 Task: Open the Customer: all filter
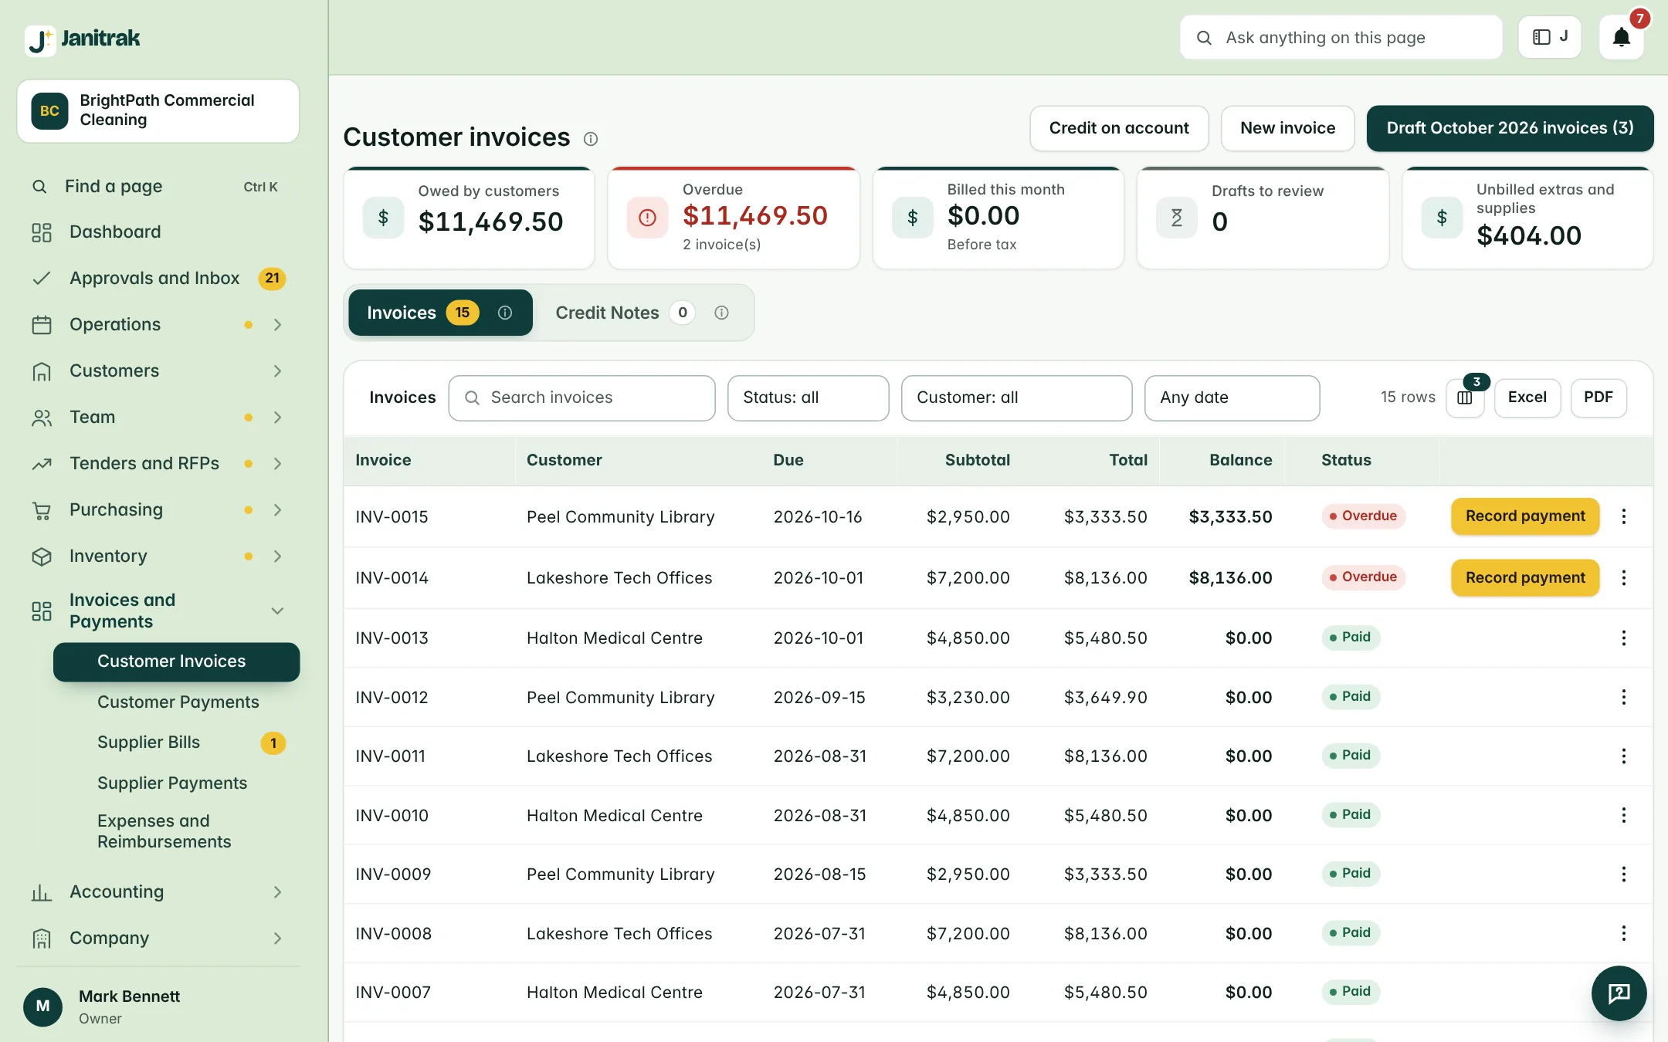click(x=1016, y=398)
